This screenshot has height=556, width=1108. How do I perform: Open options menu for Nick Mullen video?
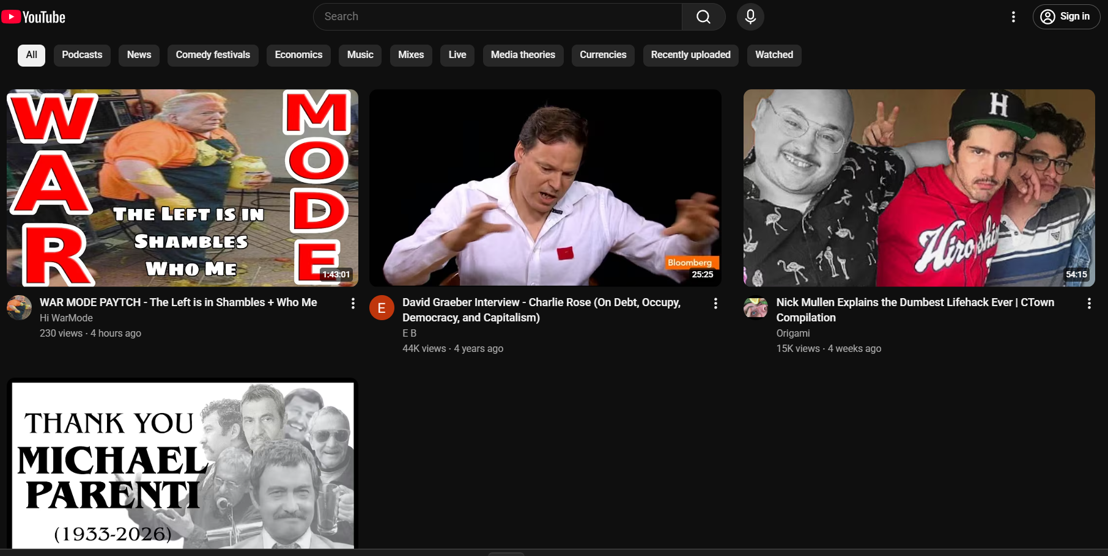(x=1089, y=304)
